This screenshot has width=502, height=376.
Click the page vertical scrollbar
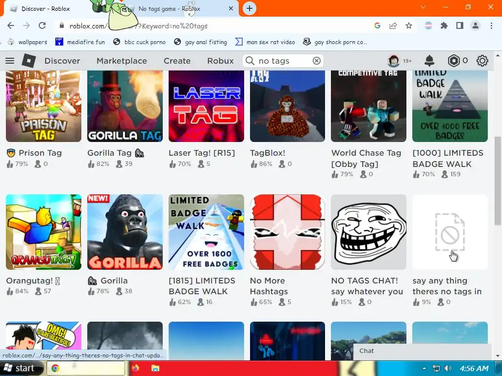pos(498,181)
